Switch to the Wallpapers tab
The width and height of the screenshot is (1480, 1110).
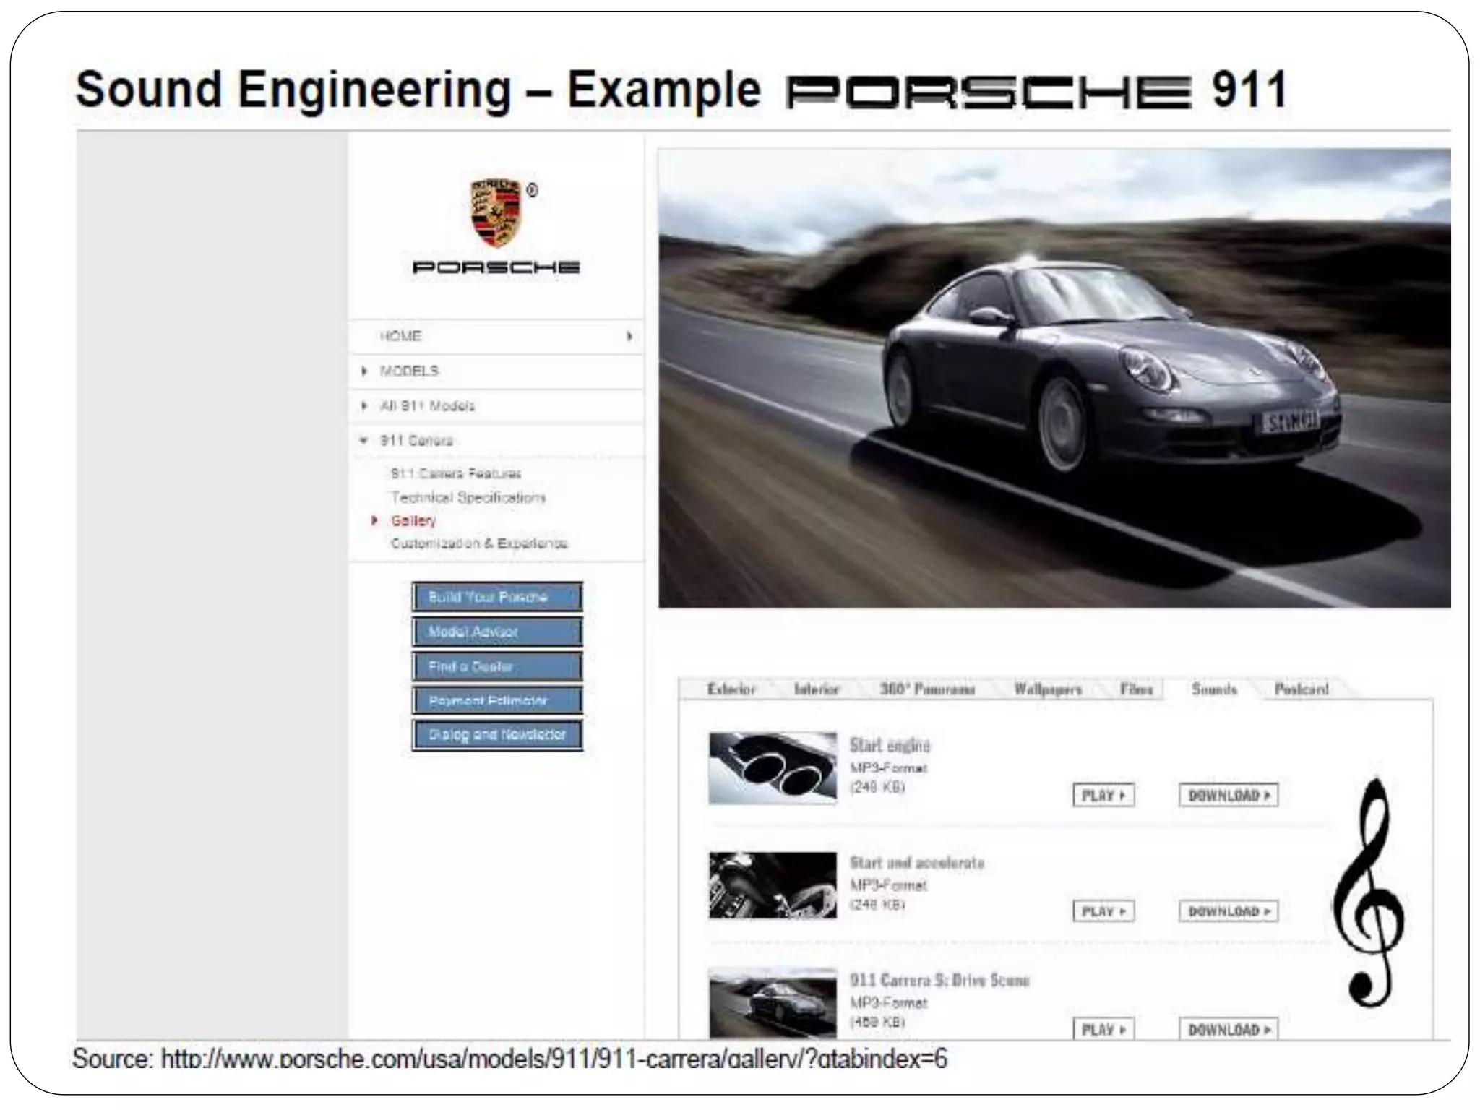pos(1047,689)
